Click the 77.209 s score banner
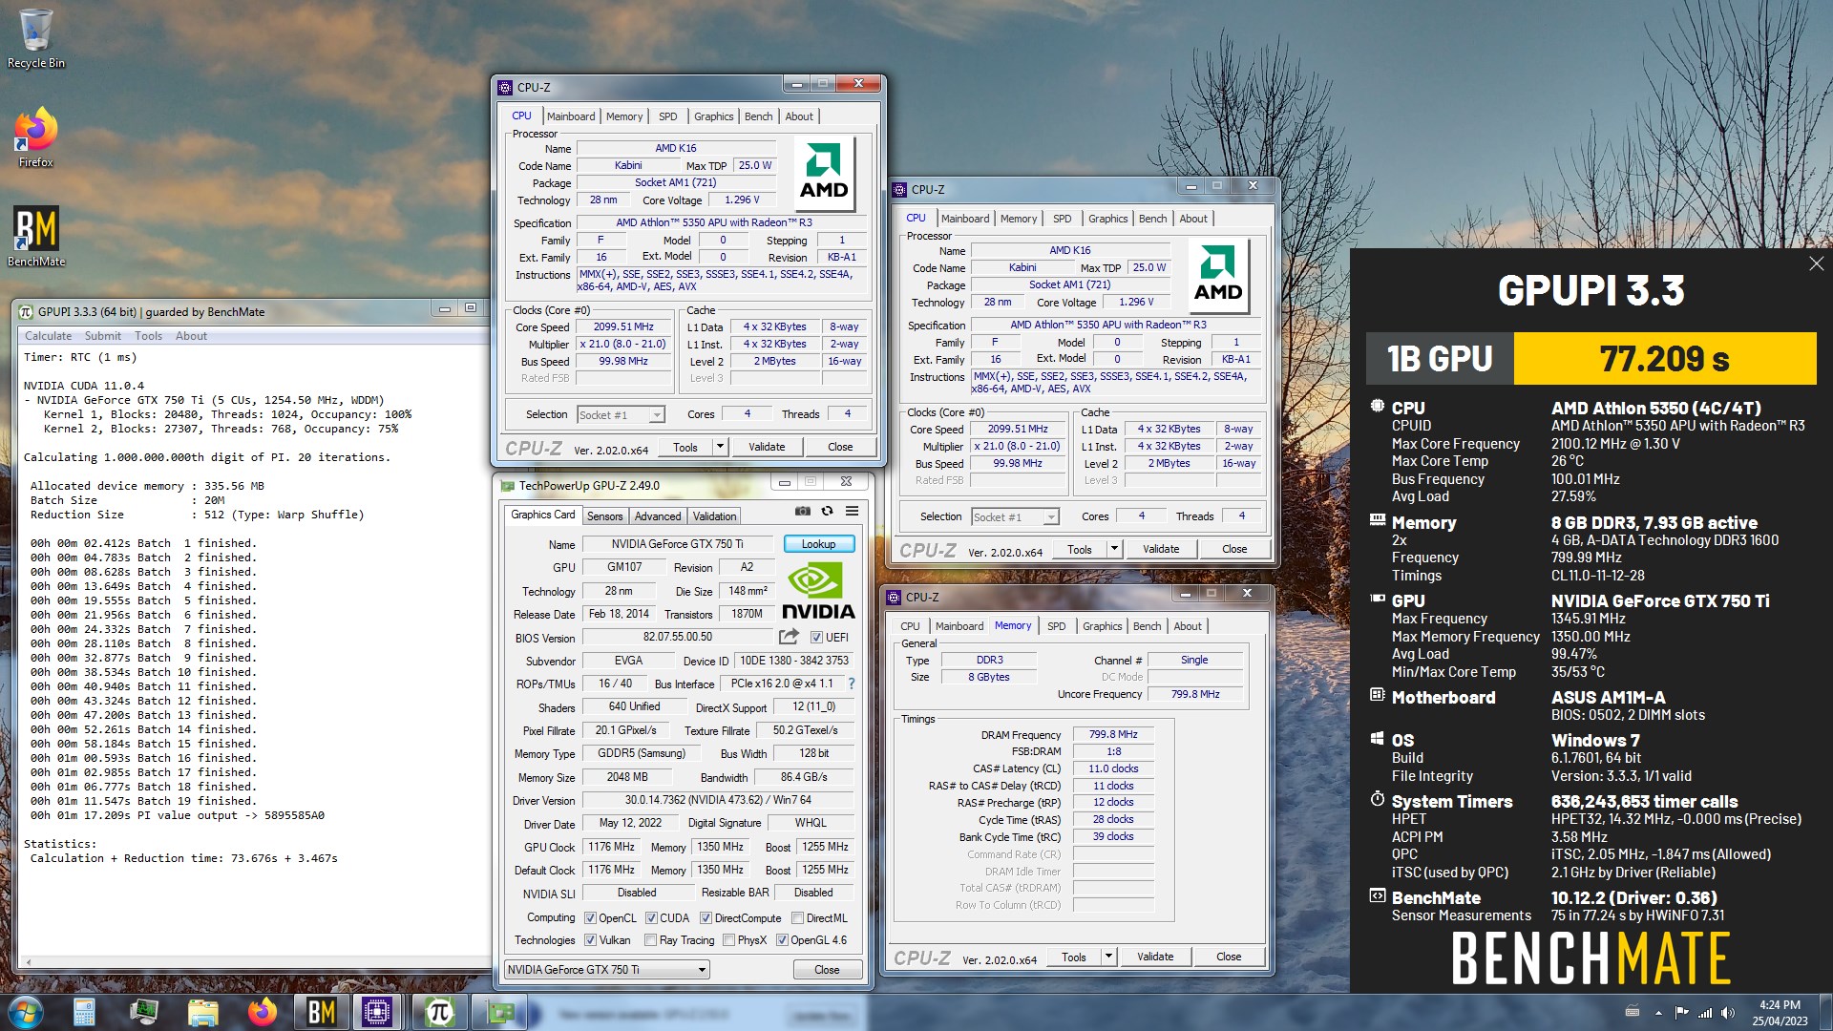 1665,358
